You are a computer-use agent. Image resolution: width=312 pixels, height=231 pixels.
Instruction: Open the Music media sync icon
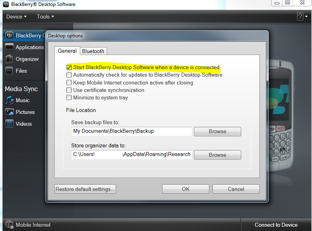(9, 100)
